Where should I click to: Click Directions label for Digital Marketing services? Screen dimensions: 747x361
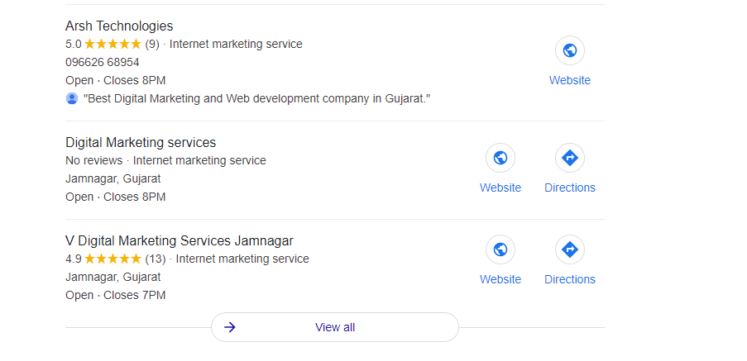(x=569, y=188)
